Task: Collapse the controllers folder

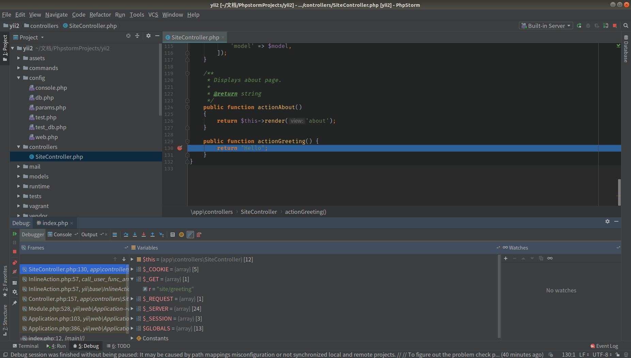Action: (x=19, y=147)
